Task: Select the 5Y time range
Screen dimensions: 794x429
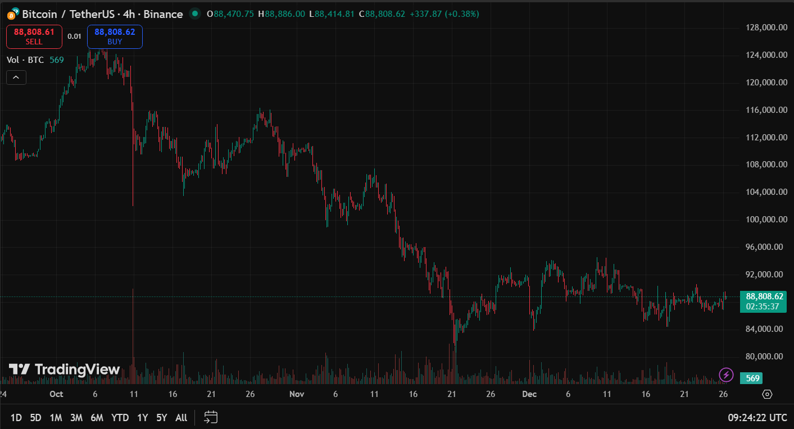Action: (162, 417)
